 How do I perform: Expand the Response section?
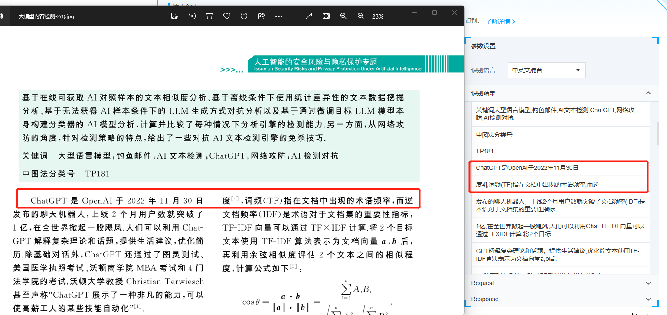(648, 299)
